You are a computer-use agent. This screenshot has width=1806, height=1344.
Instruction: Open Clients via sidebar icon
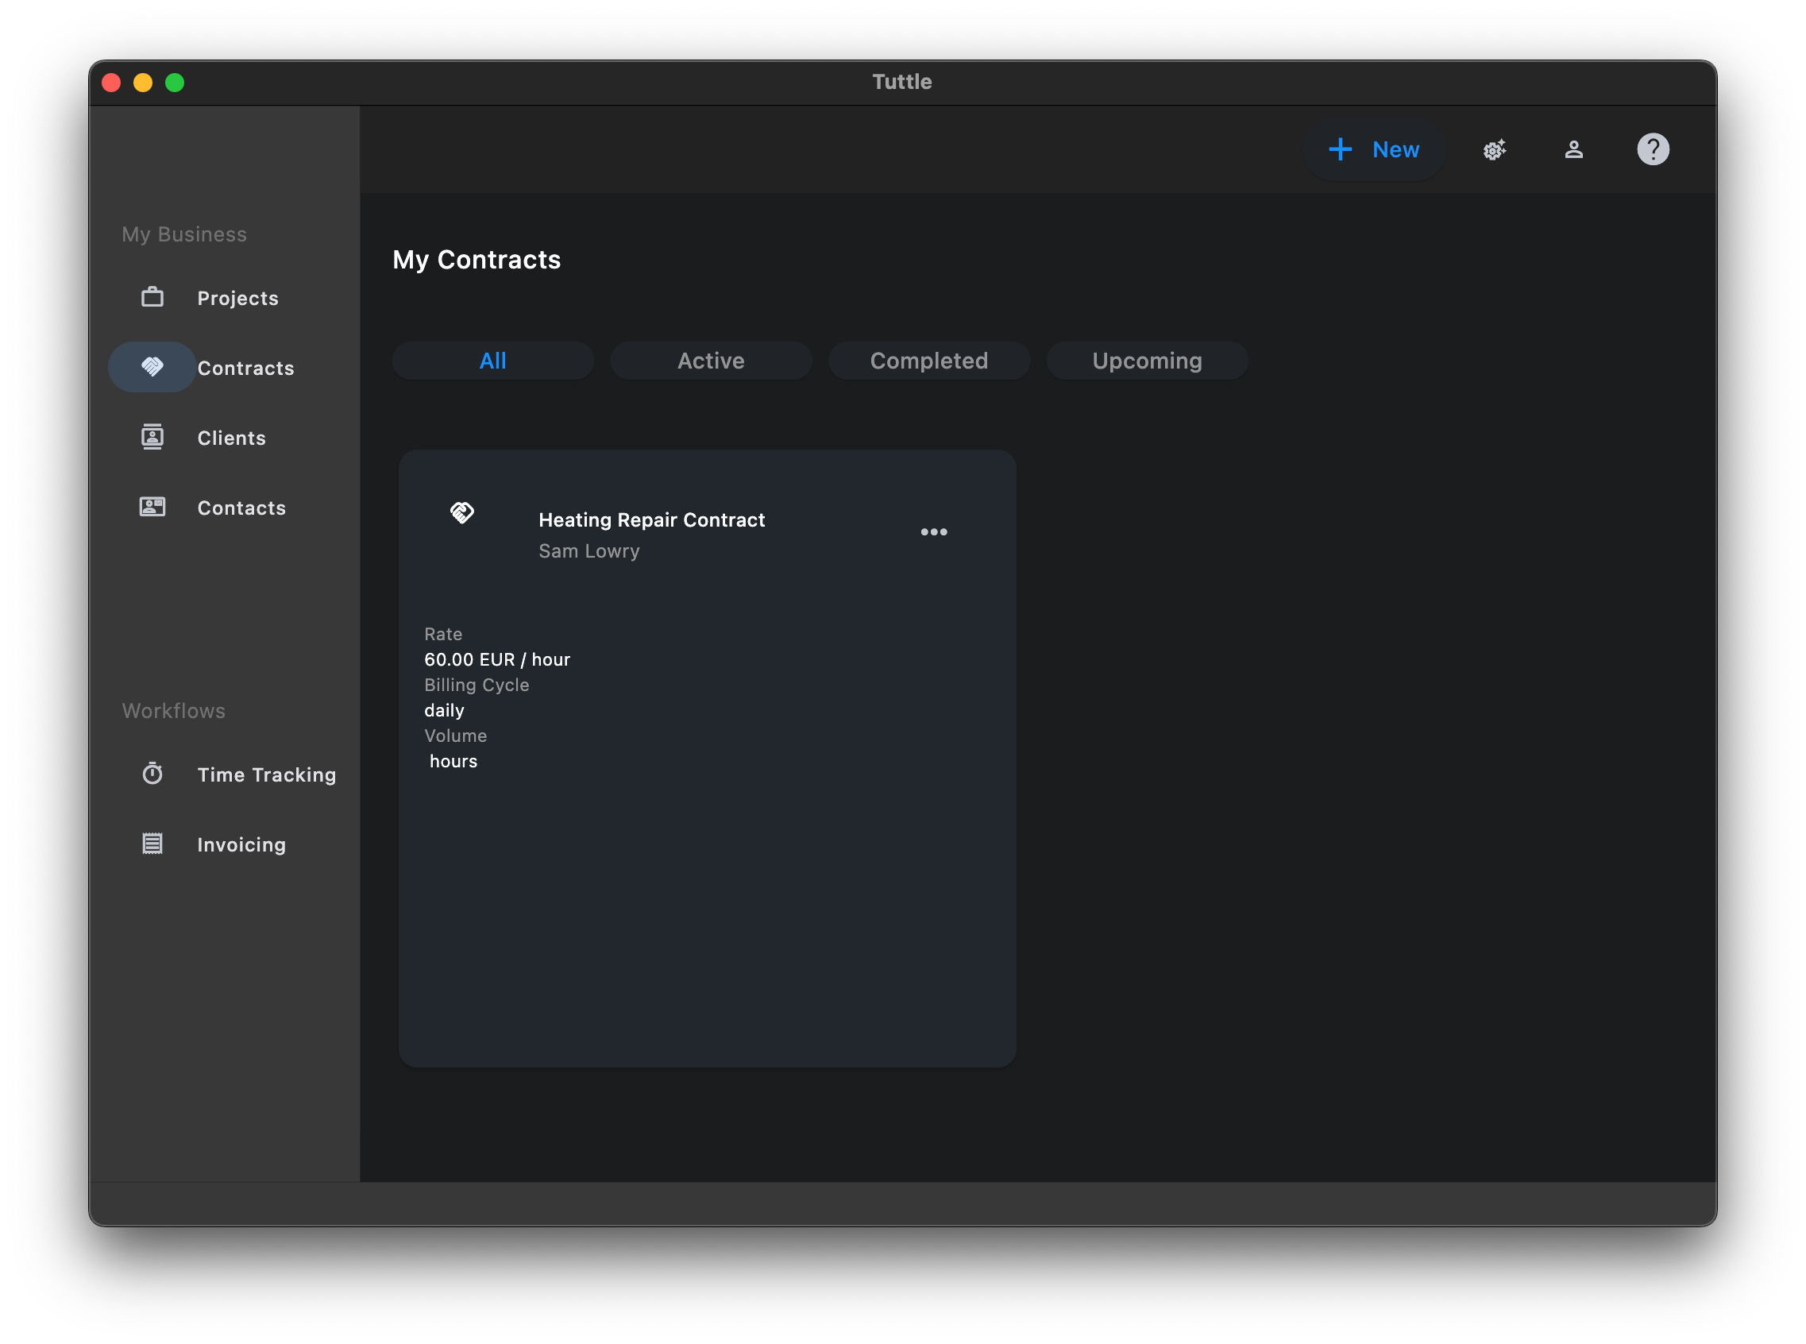coord(152,437)
